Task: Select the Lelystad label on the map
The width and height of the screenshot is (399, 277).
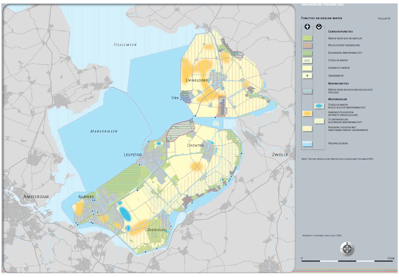Action: (x=133, y=155)
